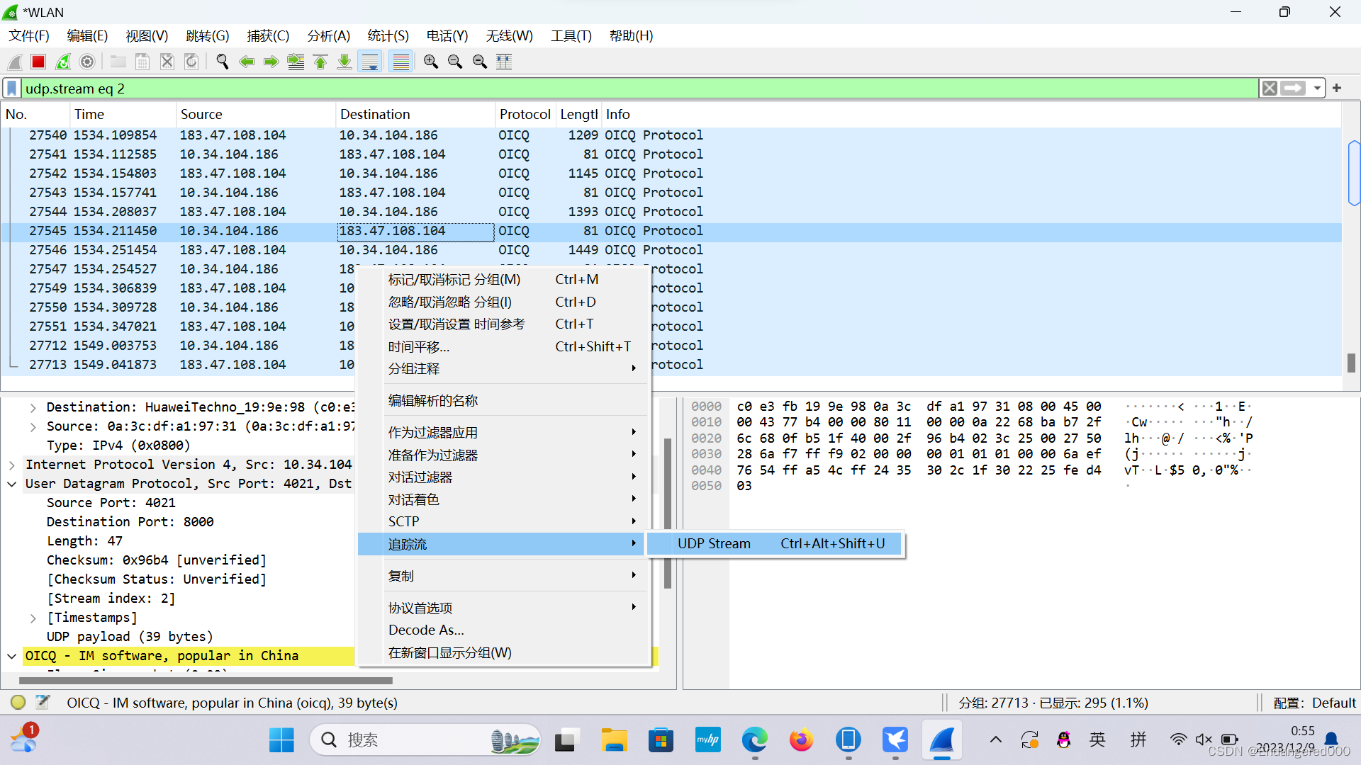
Task: Collapse the User Datagram Protocol node
Action: pyautogui.click(x=12, y=484)
